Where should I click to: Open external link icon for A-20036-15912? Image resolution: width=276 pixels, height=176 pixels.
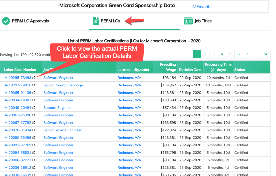(34, 168)
